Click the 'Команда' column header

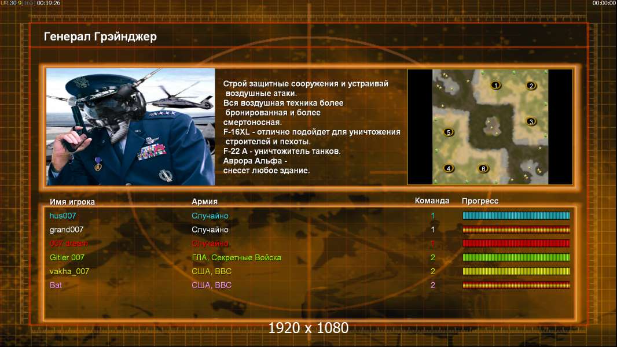[432, 201]
